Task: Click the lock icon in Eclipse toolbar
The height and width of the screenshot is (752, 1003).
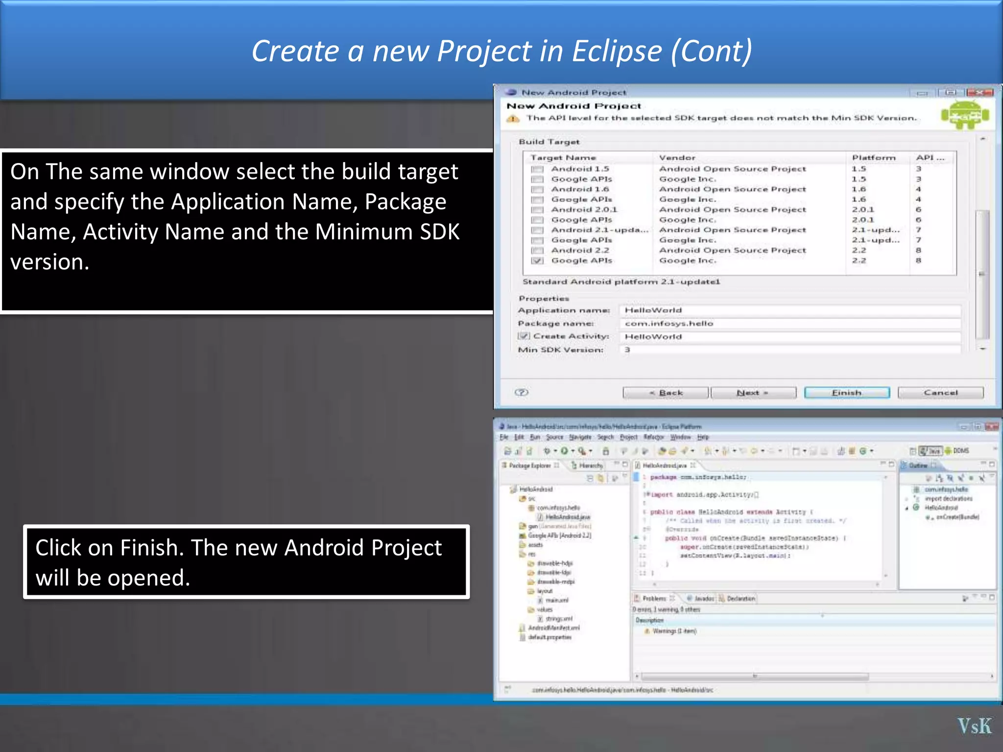Action: pos(606,451)
